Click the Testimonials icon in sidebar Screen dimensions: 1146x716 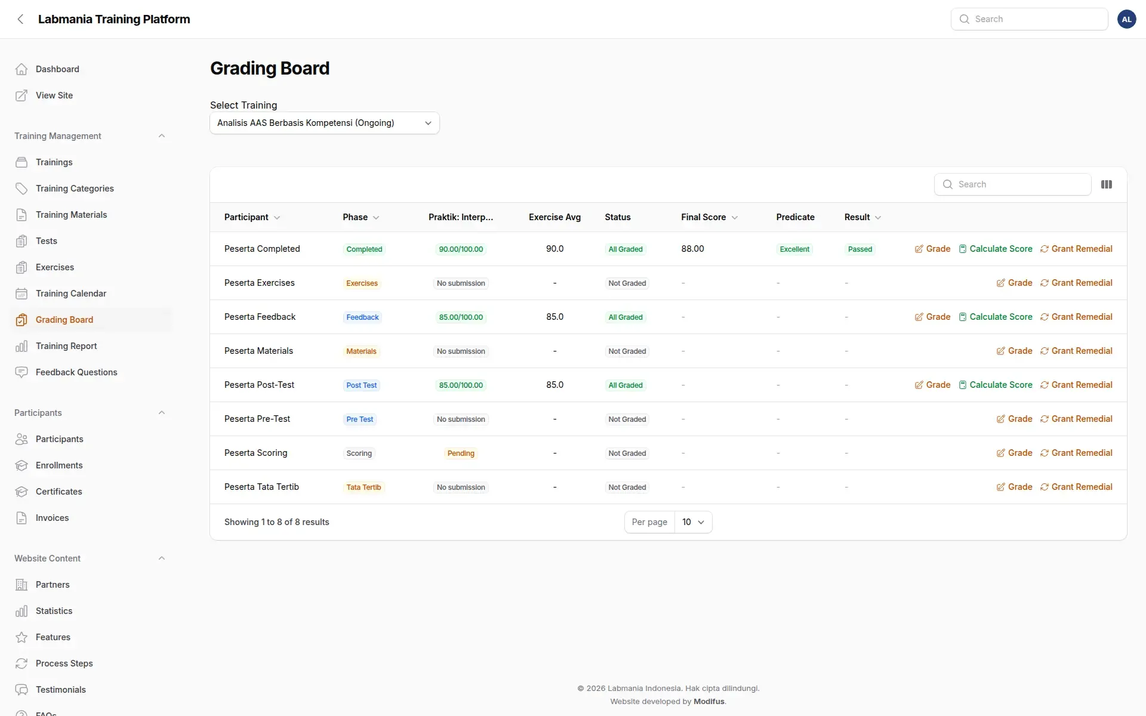(21, 690)
